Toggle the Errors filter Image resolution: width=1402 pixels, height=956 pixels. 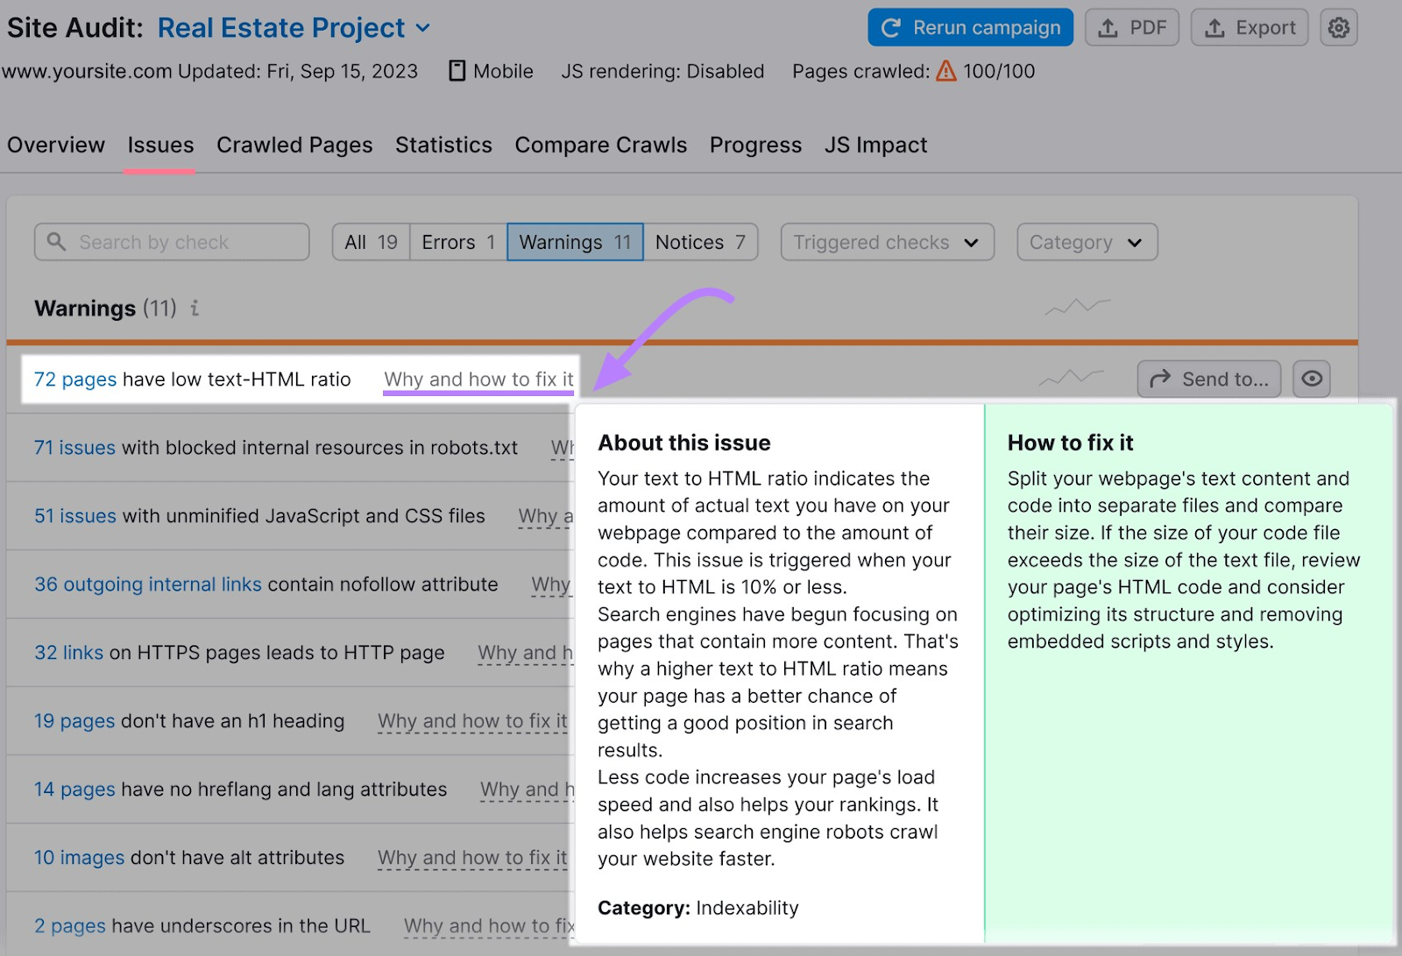coord(457,242)
